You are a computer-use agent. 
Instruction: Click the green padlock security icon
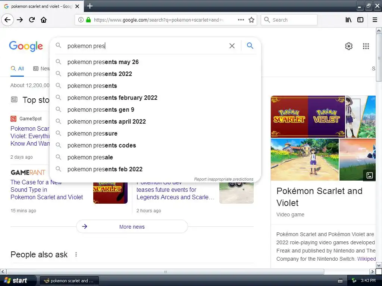click(x=88, y=20)
